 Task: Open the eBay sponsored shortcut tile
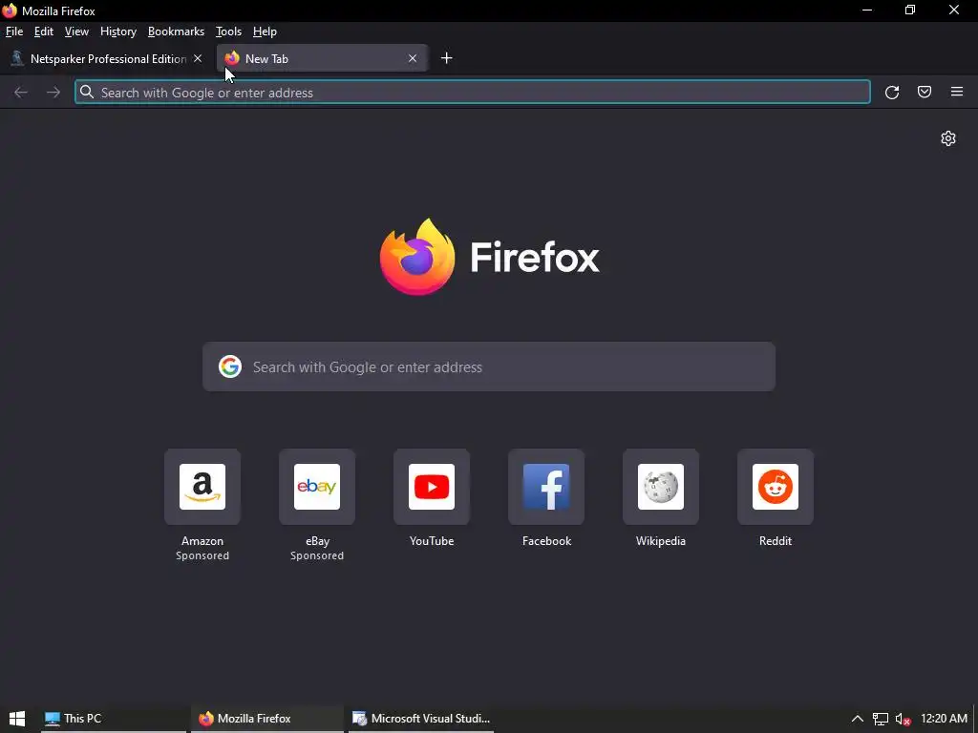pyautogui.click(x=317, y=487)
